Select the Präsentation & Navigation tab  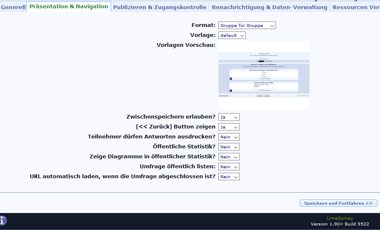tap(69, 7)
